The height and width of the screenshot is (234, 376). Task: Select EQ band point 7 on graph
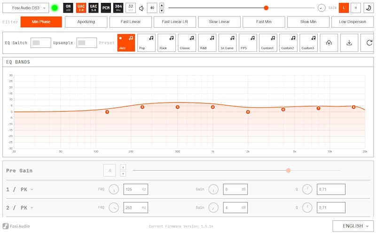coord(319,108)
